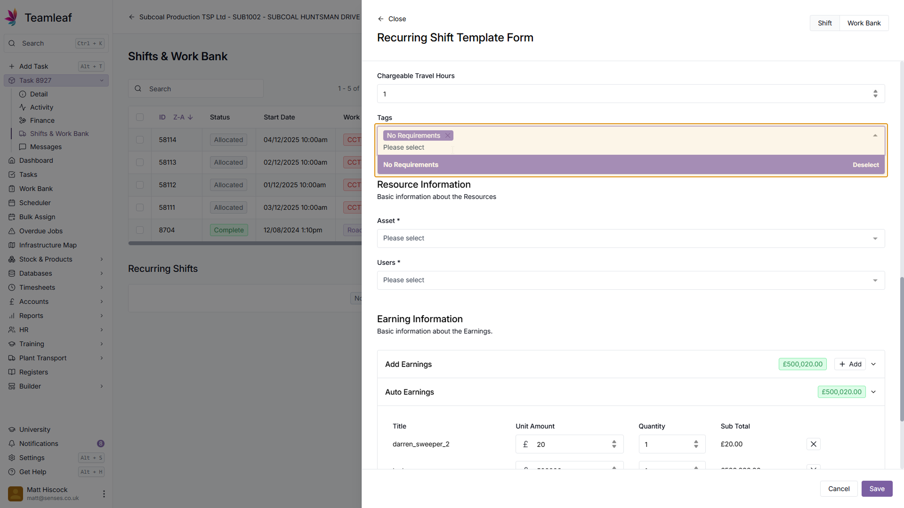Open the Asset dropdown
The image size is (904, 508).
(x=630, y=238)
